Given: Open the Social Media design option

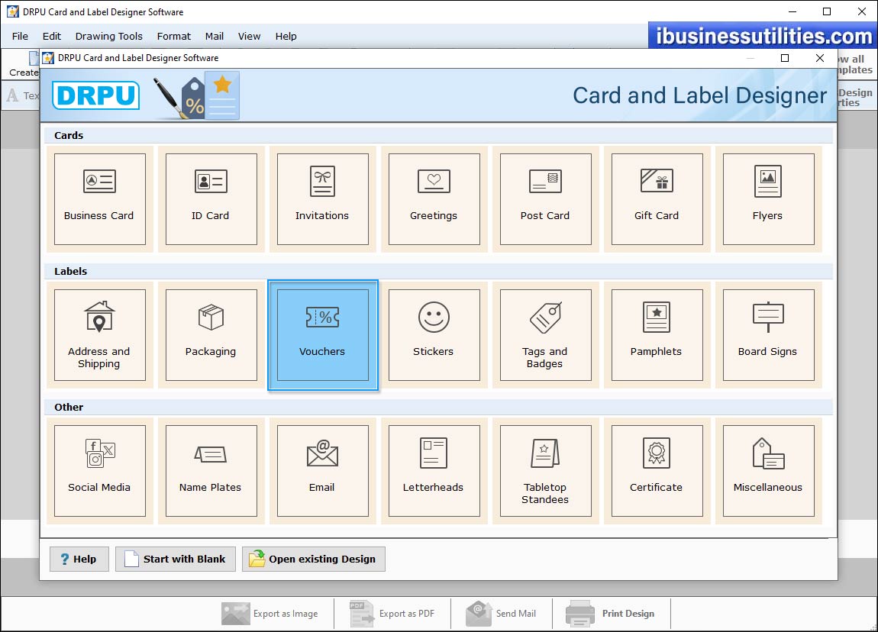Looking at the screenshot, I should point(99,470).
